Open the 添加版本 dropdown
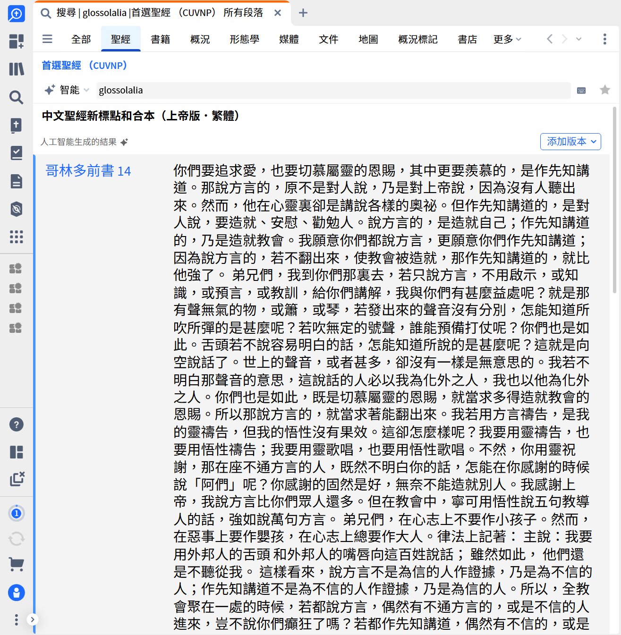 point(570,141)
